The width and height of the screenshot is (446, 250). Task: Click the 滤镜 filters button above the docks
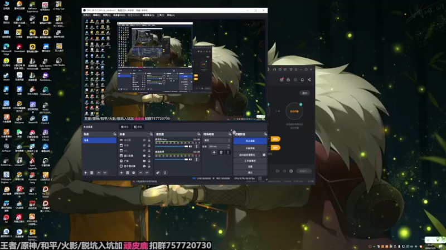point(138,127)
